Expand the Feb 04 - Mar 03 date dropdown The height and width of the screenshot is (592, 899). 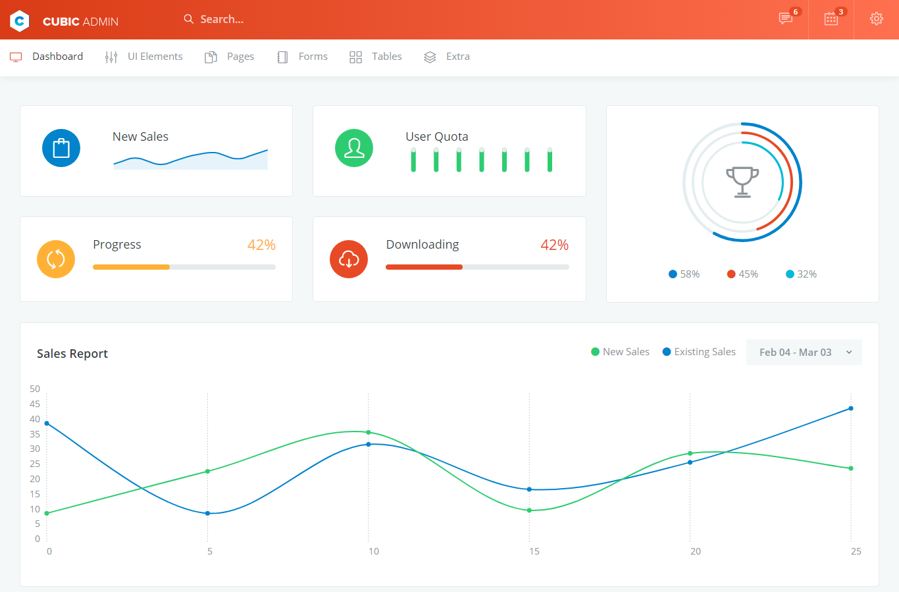click(804, 353)
